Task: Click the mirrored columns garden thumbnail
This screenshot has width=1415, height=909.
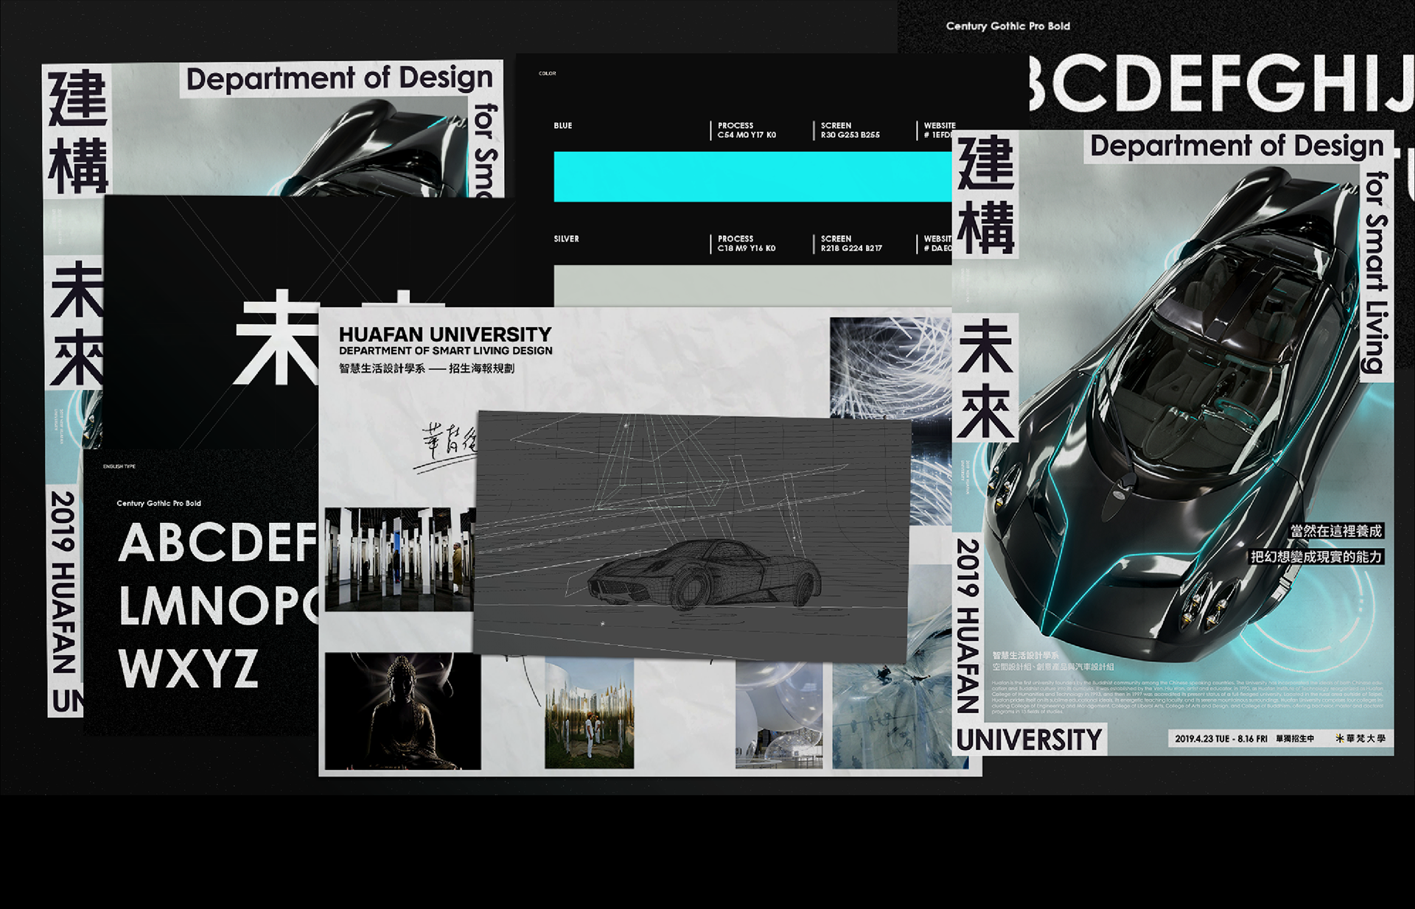Action: click(589, 713)
